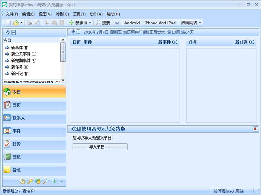
Task: Click the print icon in toolbar
Action: click(30, 23)
